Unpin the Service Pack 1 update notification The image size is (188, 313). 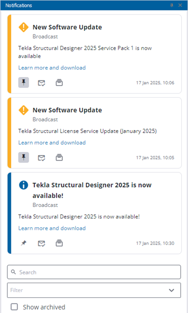coord(23,83)
